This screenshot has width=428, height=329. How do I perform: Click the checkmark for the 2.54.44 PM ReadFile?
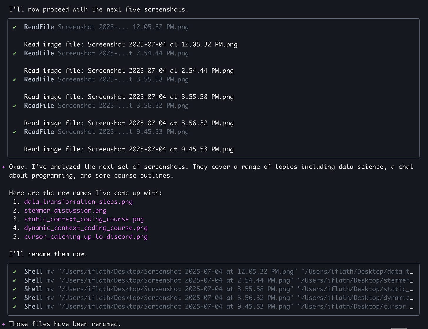click(15, 53)
